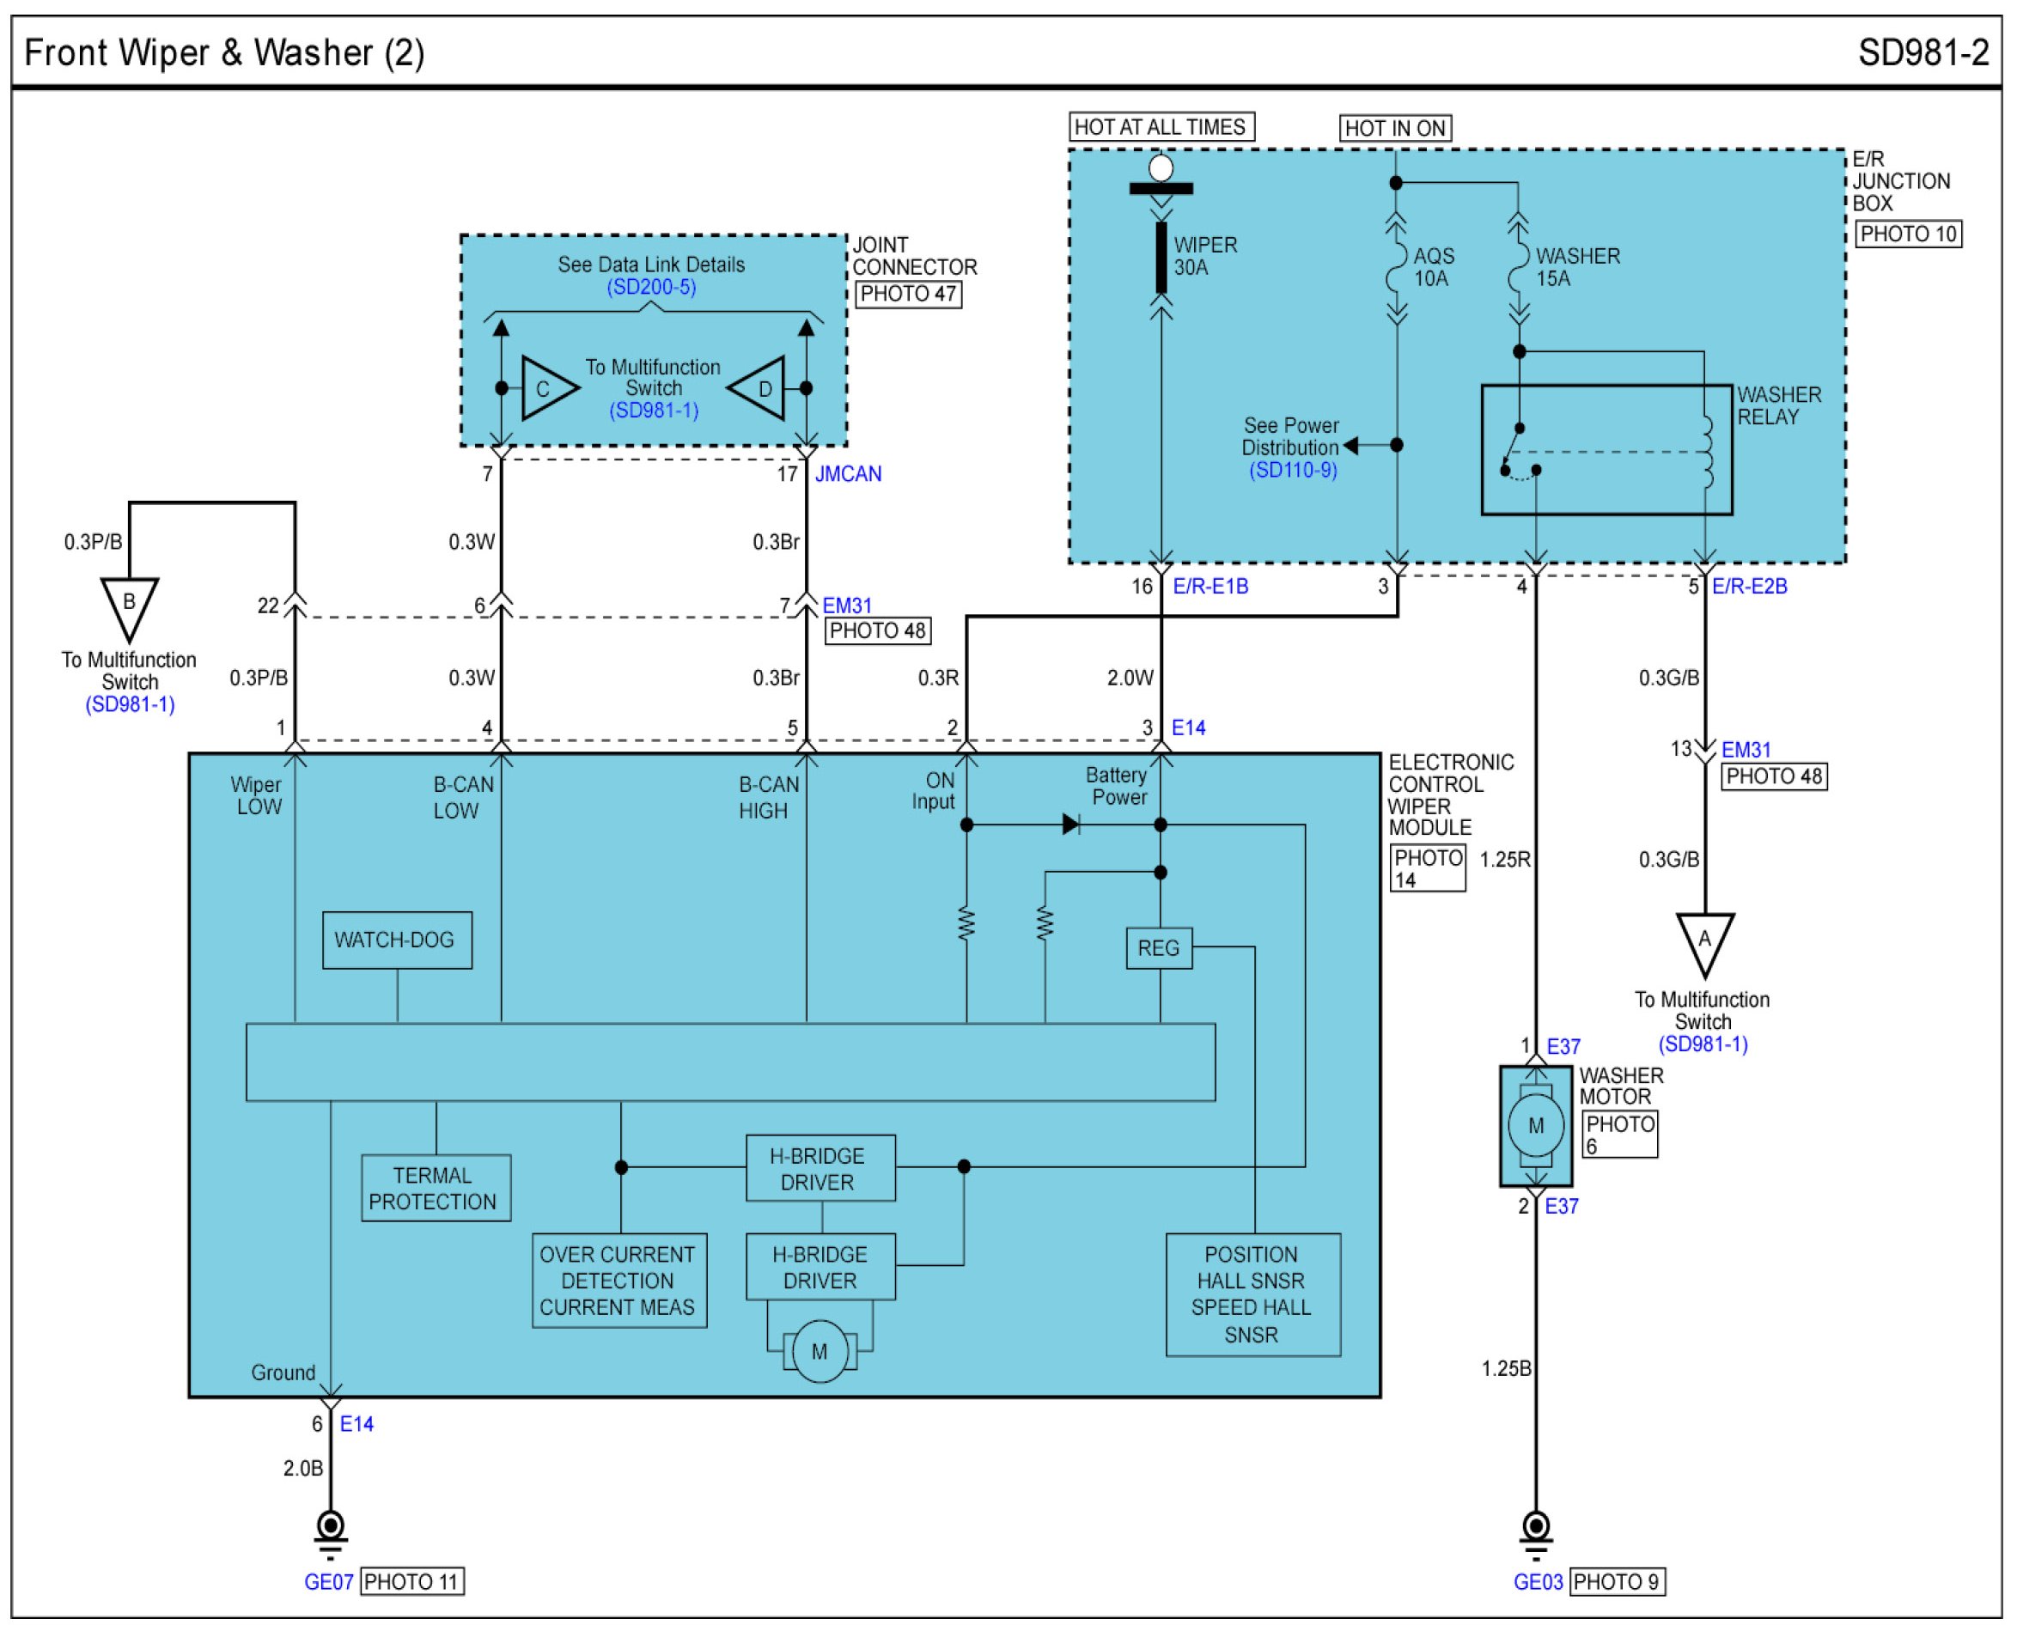Screen dimensions: 2017x1625
Task: Click the triangle D symbol in joint connector
Action: click(x=759, y=387)
